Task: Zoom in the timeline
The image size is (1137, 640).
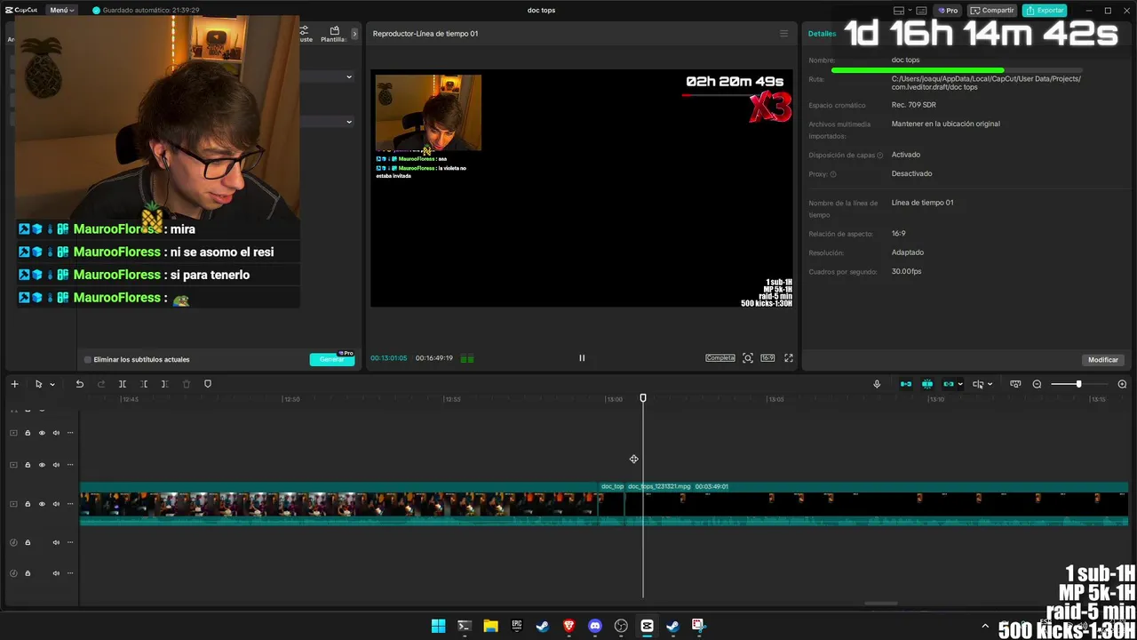Action: 1122,384
